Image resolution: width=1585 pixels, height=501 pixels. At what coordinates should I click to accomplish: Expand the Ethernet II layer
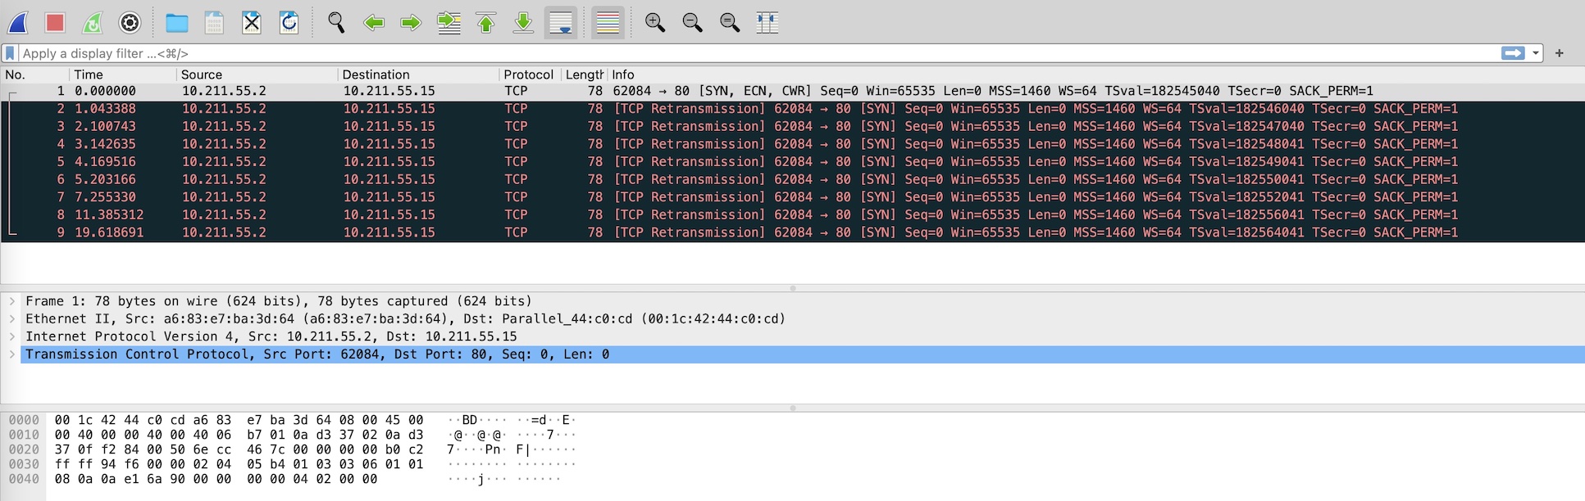point(12,319)
